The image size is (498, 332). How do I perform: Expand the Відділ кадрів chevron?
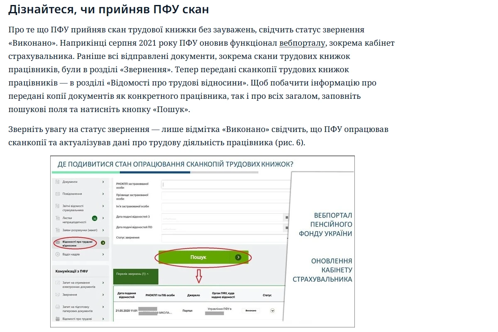103,254
